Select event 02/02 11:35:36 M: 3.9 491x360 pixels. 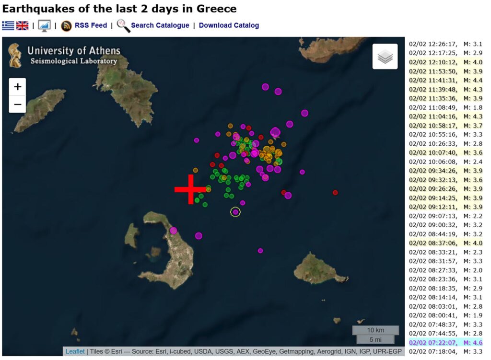click(445, 99)
